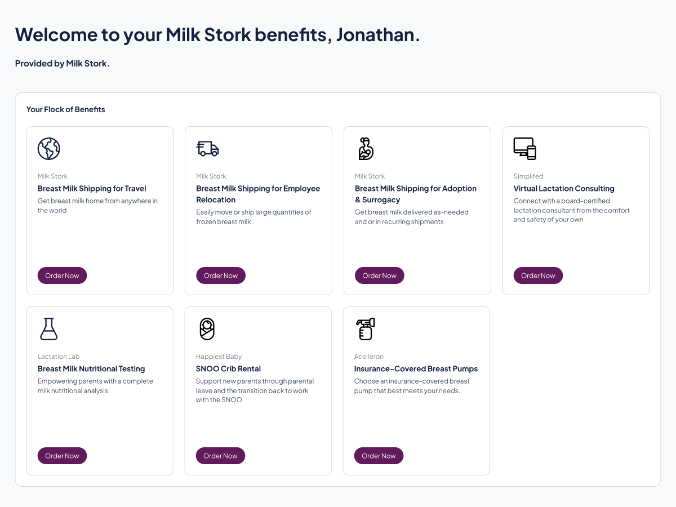Image resolution: width=676 pixels, height=507 pixels.
Task: Click Order Now for Breast Milk Shipping for Travel
Action: click(62, 275)
